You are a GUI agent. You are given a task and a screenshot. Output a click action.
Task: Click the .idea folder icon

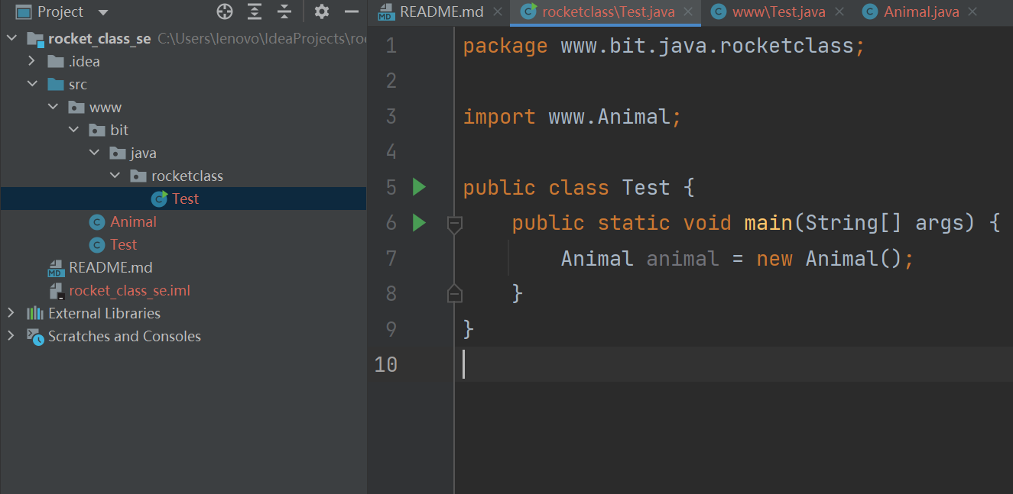[56, 61]
